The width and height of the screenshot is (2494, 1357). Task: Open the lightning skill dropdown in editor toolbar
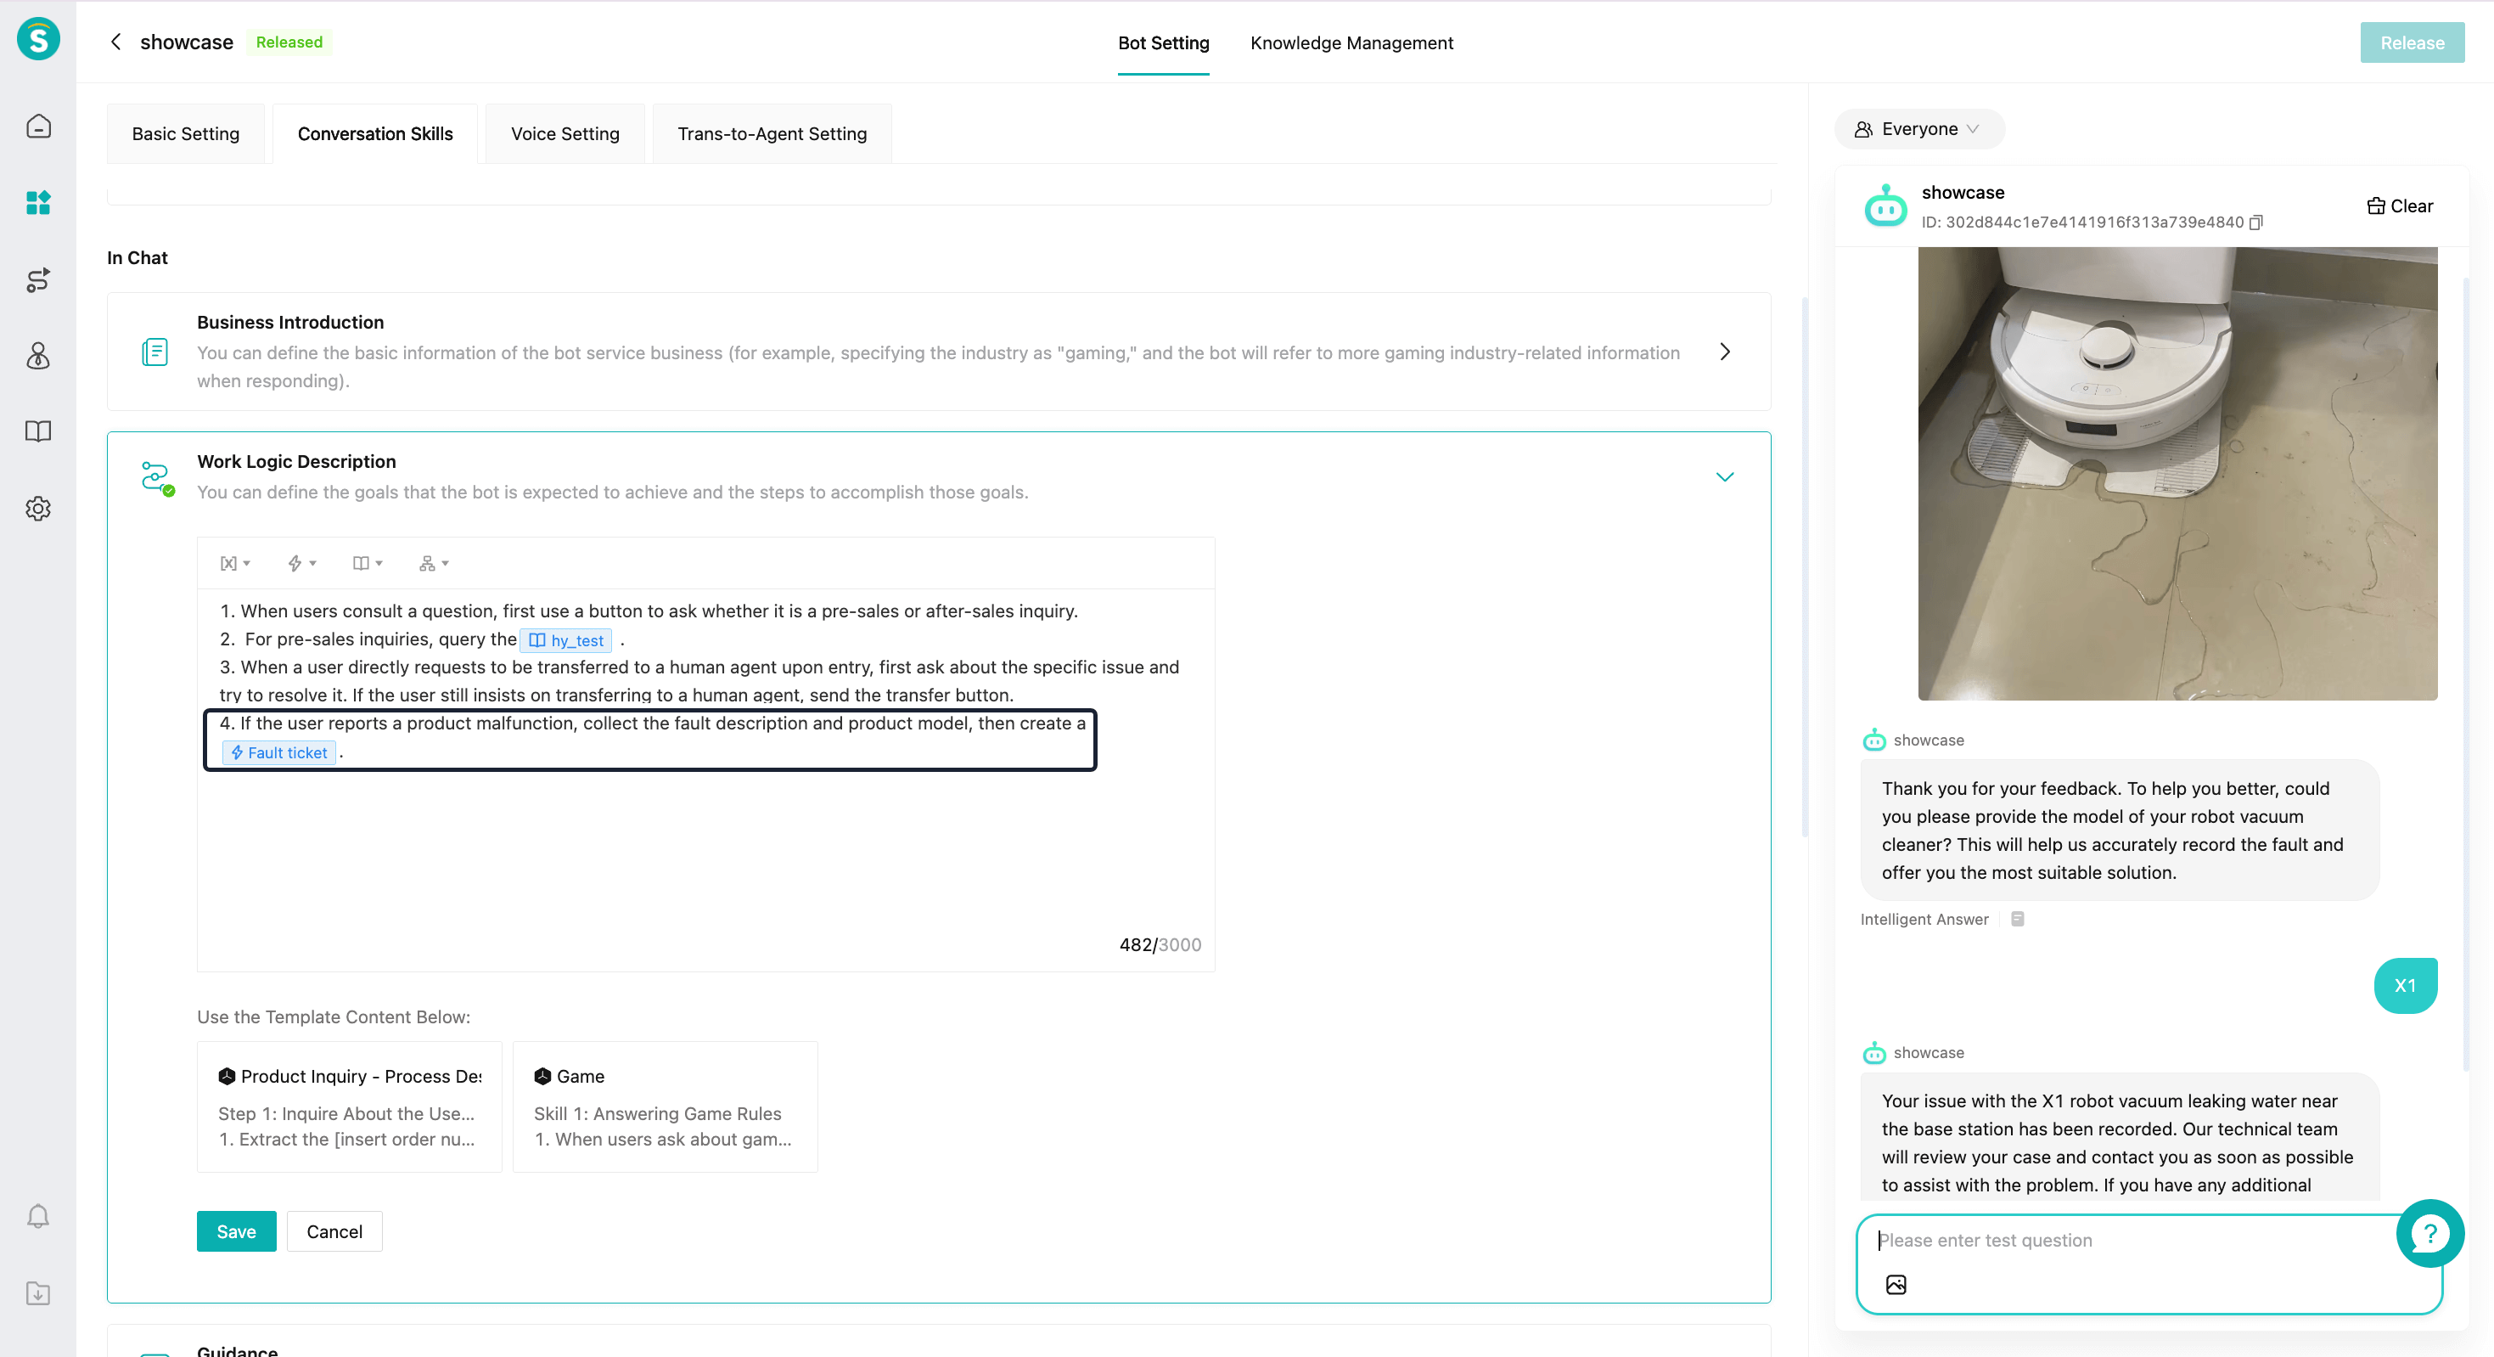pos(301,563)
